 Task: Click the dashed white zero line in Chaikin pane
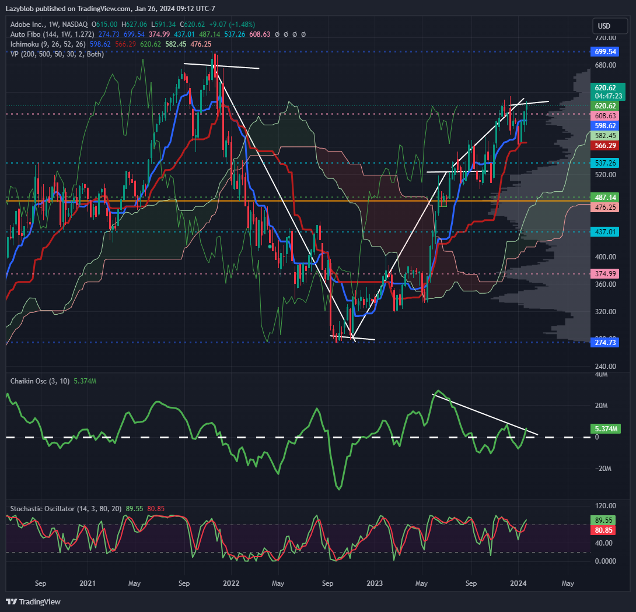(x=298, y=437)
